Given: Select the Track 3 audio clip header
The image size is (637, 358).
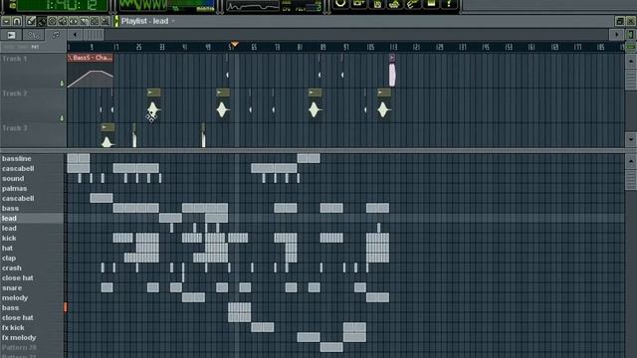Looking at the screenshot, I should click(x=107, y=127).
